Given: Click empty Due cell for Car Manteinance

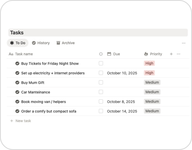Looking at the screenshot, I should coord(124,92).
